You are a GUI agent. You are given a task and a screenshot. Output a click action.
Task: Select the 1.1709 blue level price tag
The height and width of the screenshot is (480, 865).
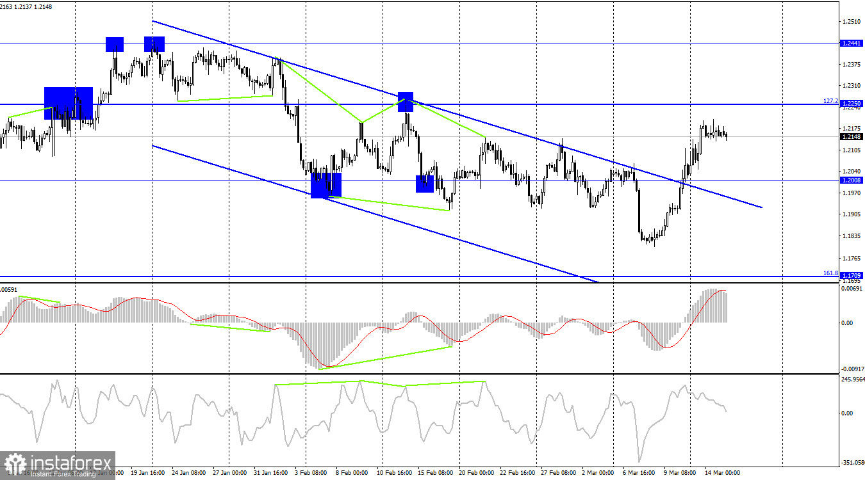tap(852, 276)
